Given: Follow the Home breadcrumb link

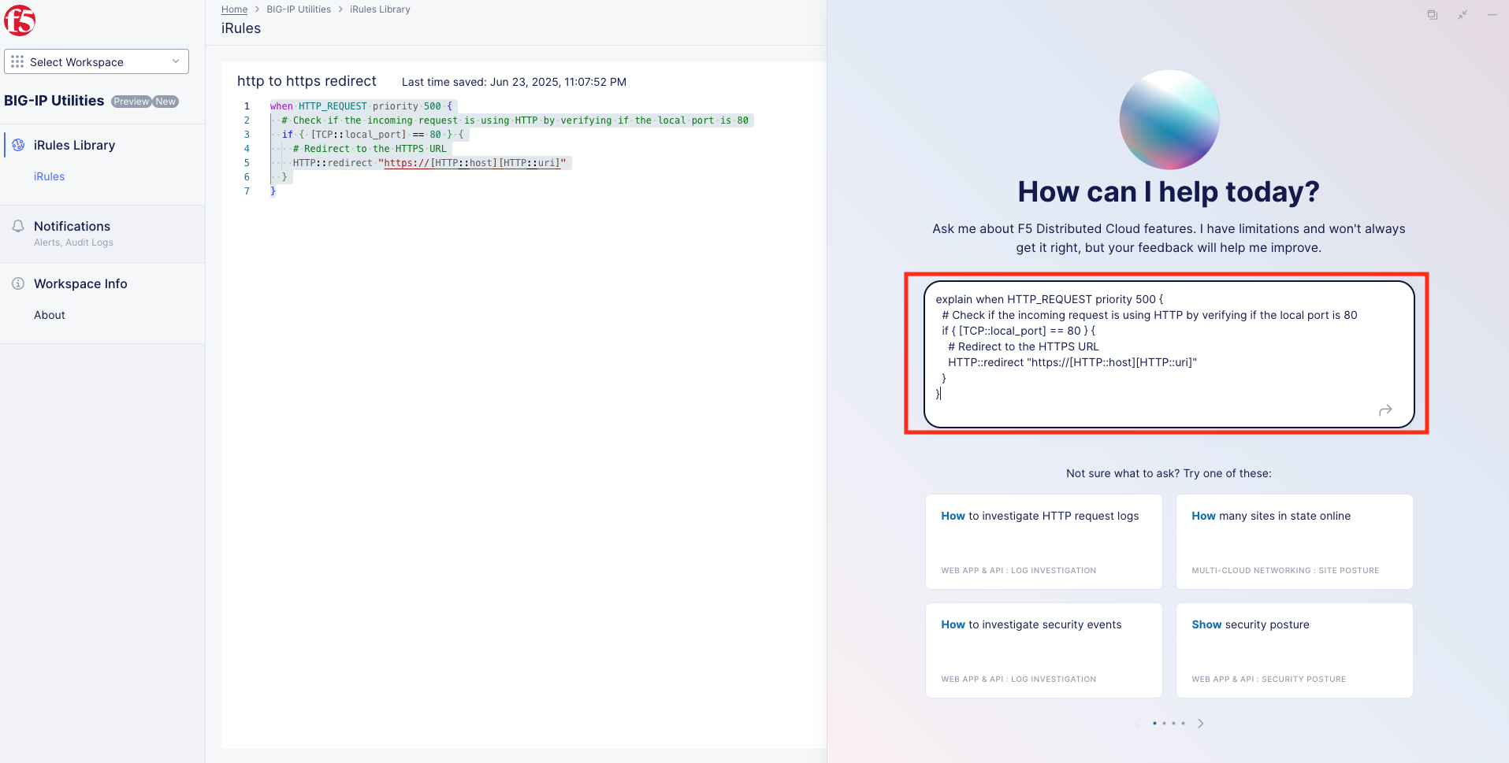Looking at the screenshot, I should coord(234,9).
